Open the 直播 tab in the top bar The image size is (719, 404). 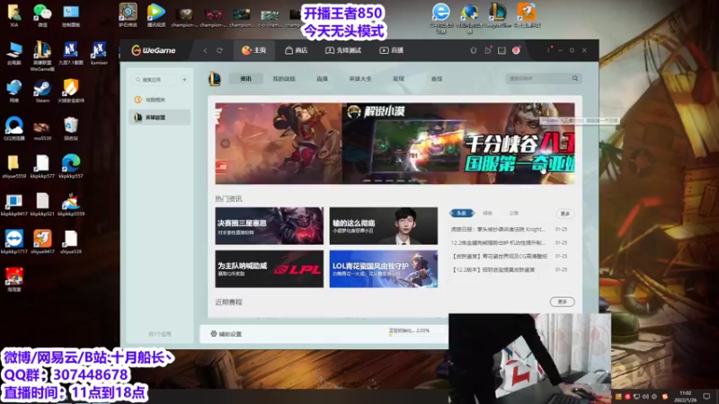point(391,50)
